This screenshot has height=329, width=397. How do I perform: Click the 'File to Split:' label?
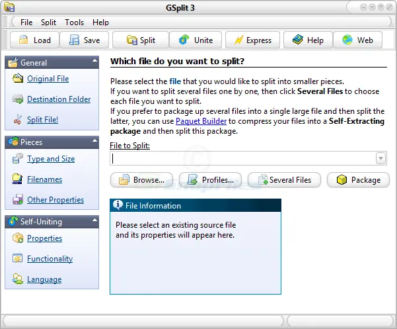click(130, 146)
